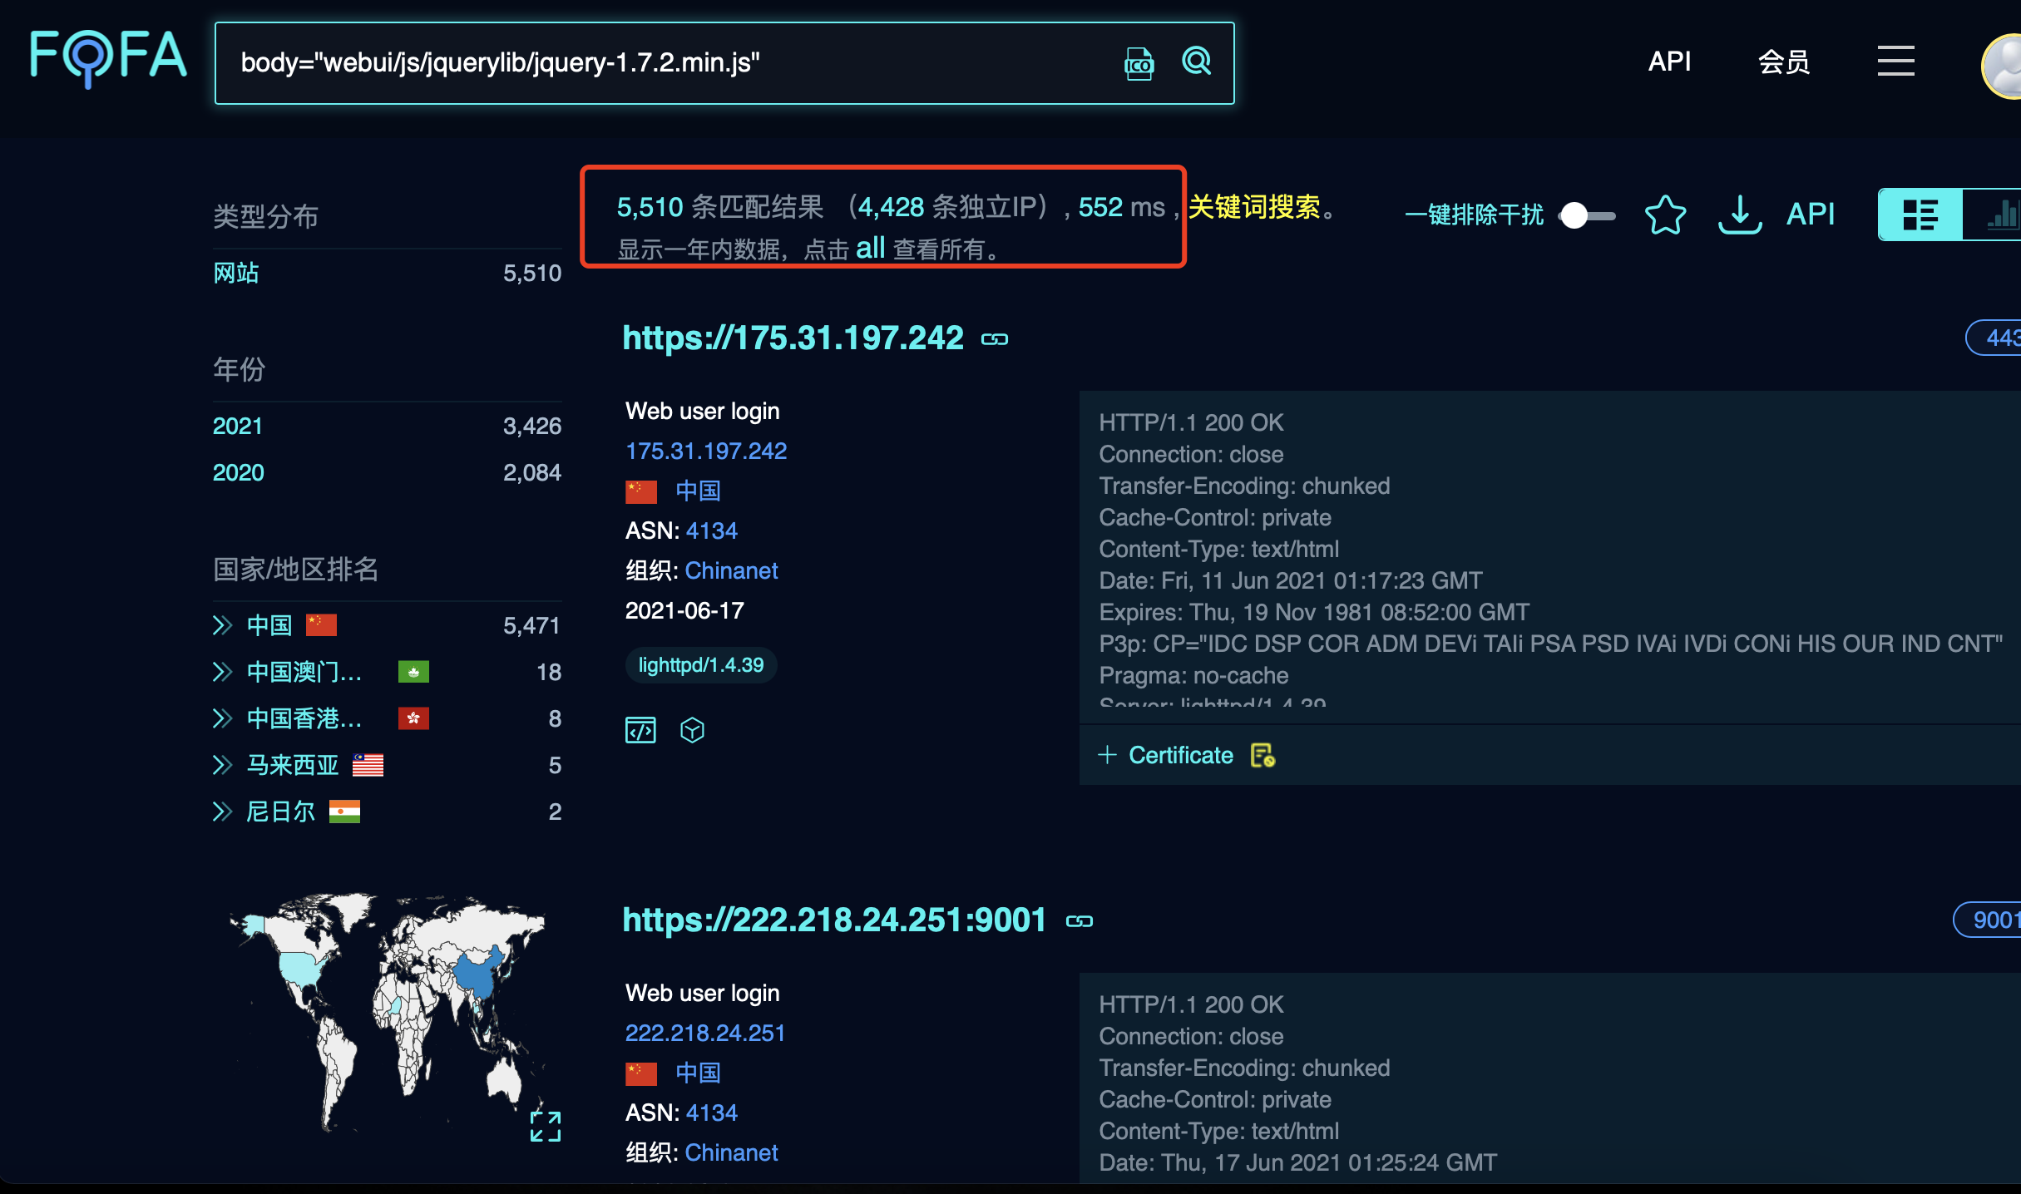Click Certificate label in first result
2021x1194 pixels.
pos(1180,755)
